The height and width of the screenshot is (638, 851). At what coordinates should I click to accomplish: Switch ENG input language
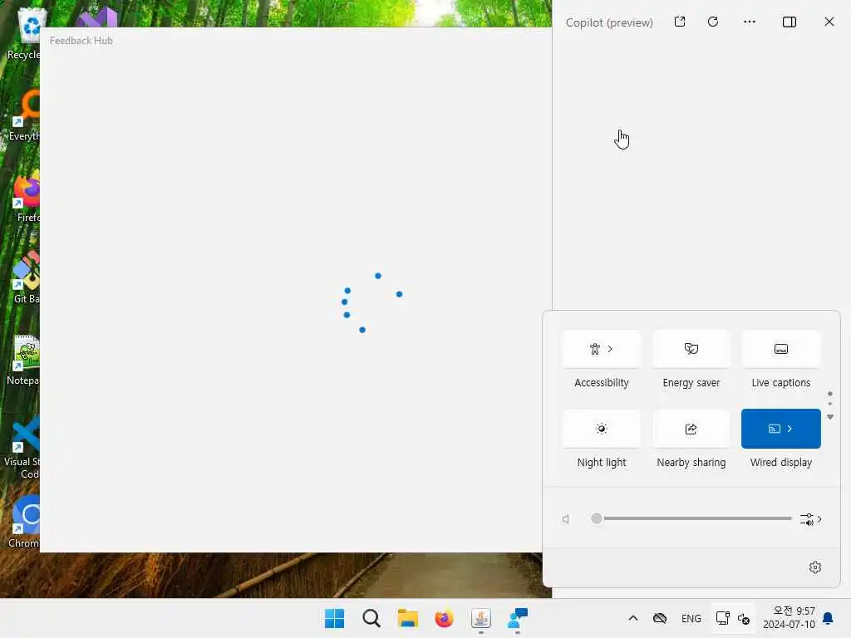(x=691, y=618)
